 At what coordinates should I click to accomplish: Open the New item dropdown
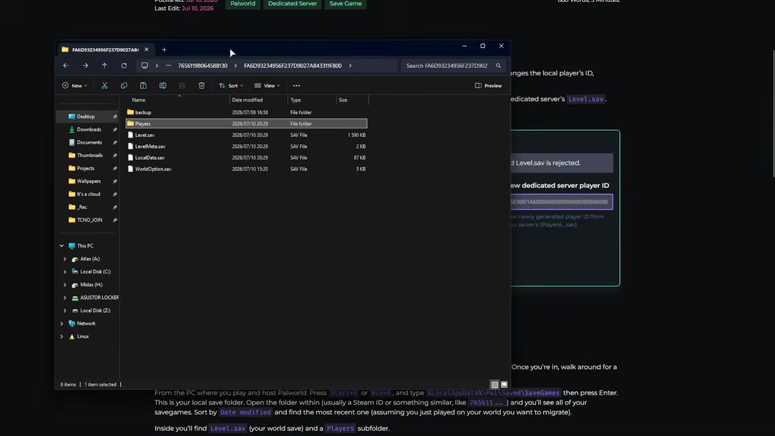tap(74, 85)
